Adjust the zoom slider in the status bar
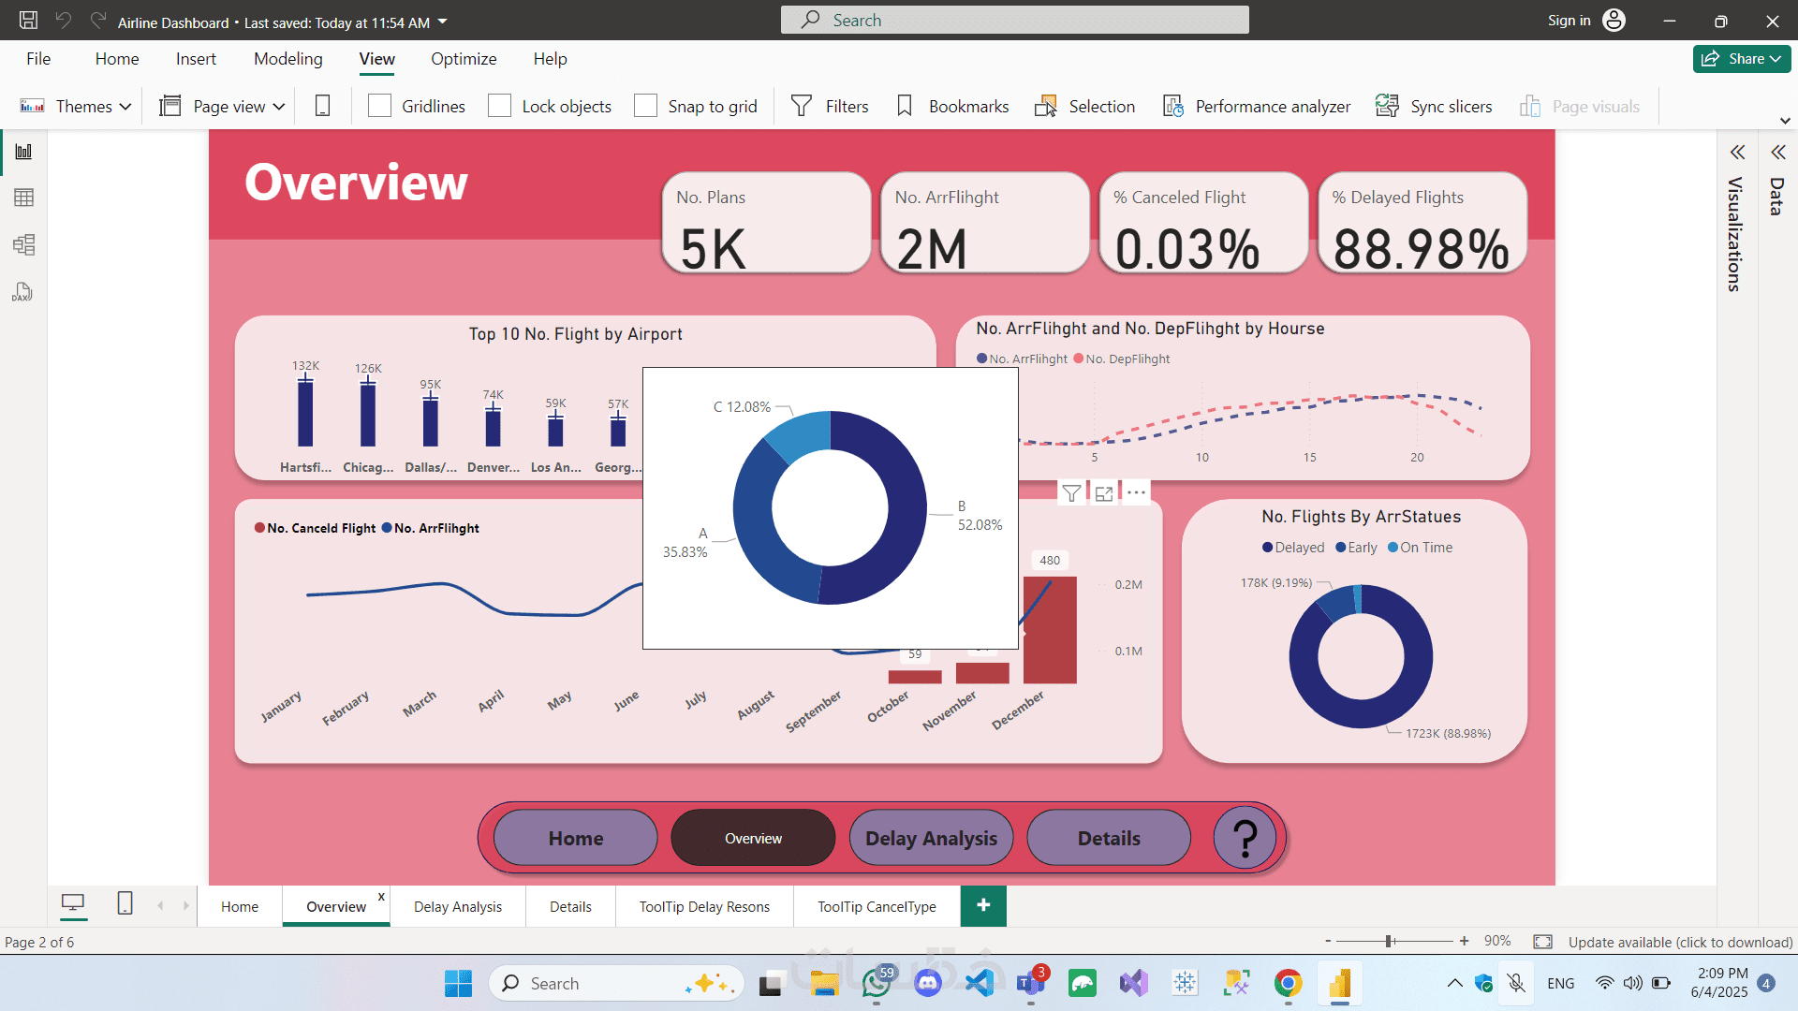Viewport: 1798px width, 1011px height. tap(1390, 941)
